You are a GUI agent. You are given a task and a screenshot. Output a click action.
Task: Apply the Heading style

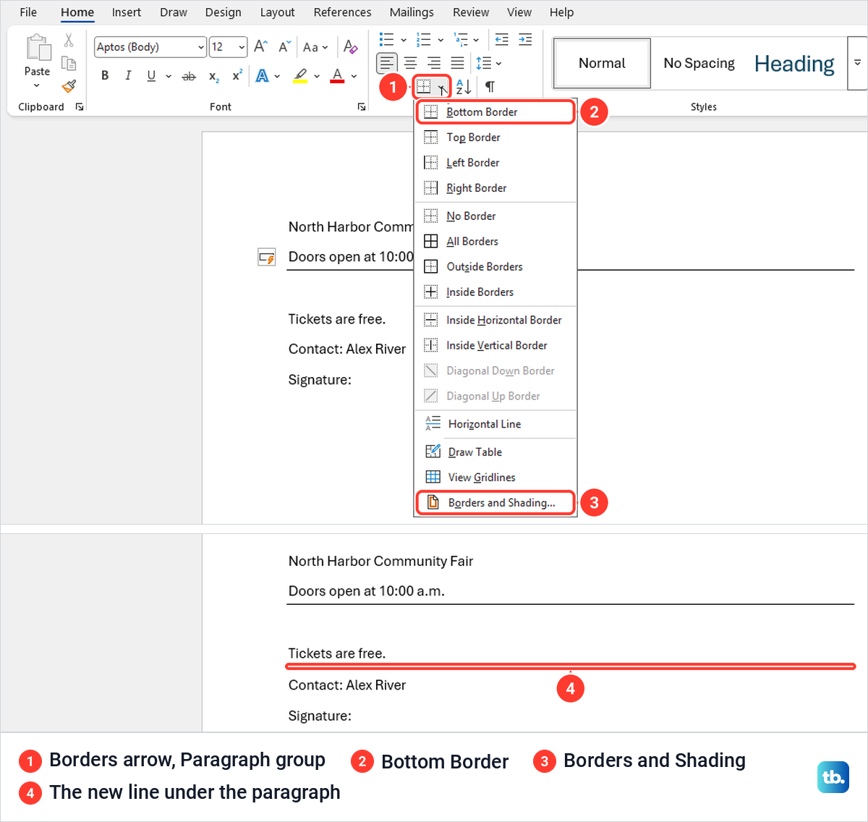click(x=794, y=64)
